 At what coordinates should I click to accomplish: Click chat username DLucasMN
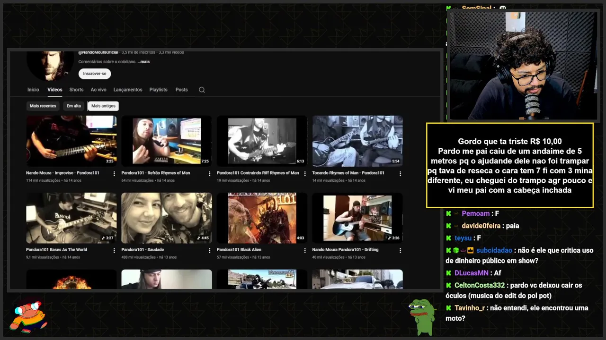pos(472,273)
